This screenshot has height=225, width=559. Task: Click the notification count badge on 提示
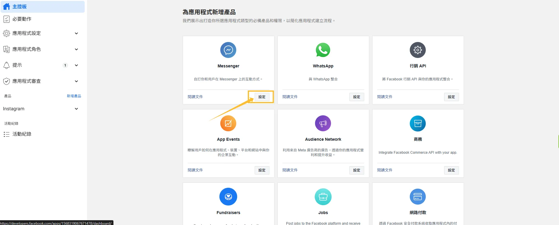65,65
